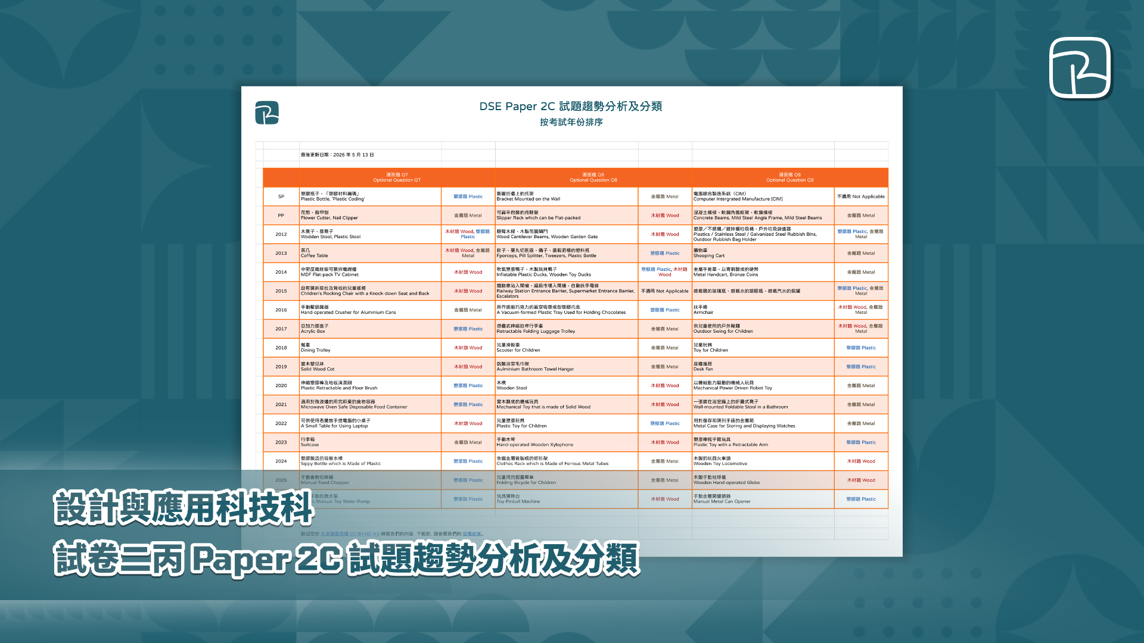The image size is (1144, 643).
Task: Select the 2019 year cell
Action: click(x=281, y=367)
